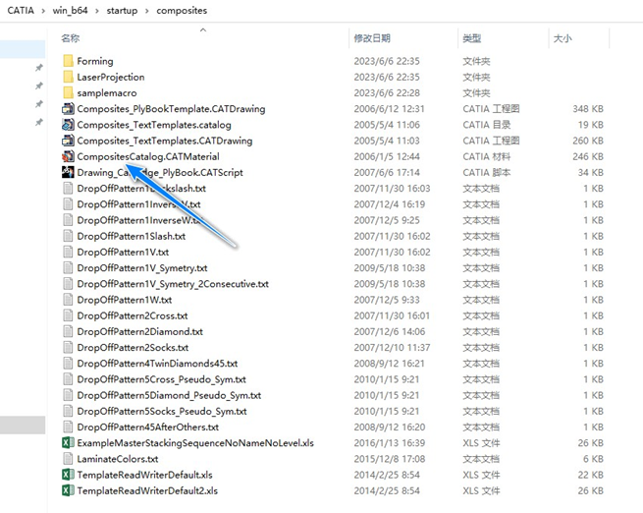This screenshot has width=643, height=513.
Task: Sort by the 修改日期 column header
Action: click(x=372, y=38)
